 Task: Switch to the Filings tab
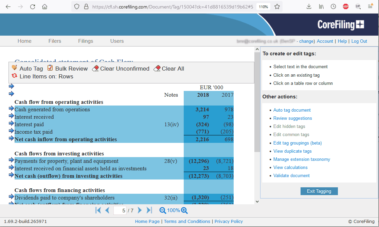click(85, 41)
